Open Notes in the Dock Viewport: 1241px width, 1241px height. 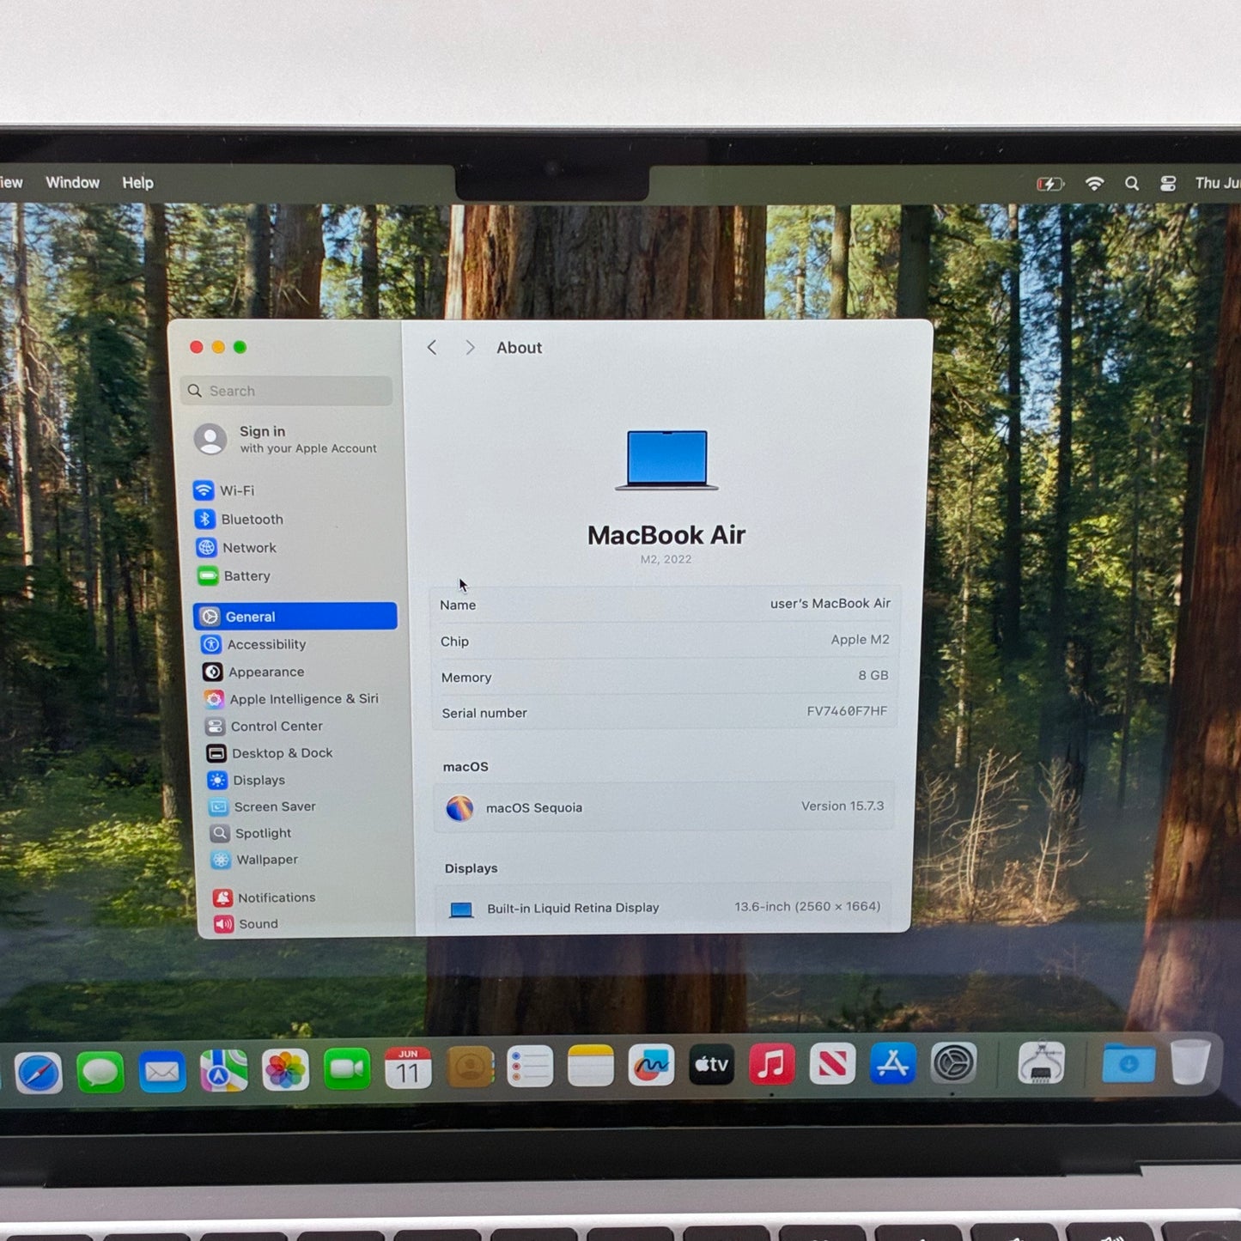point(591,1066)
